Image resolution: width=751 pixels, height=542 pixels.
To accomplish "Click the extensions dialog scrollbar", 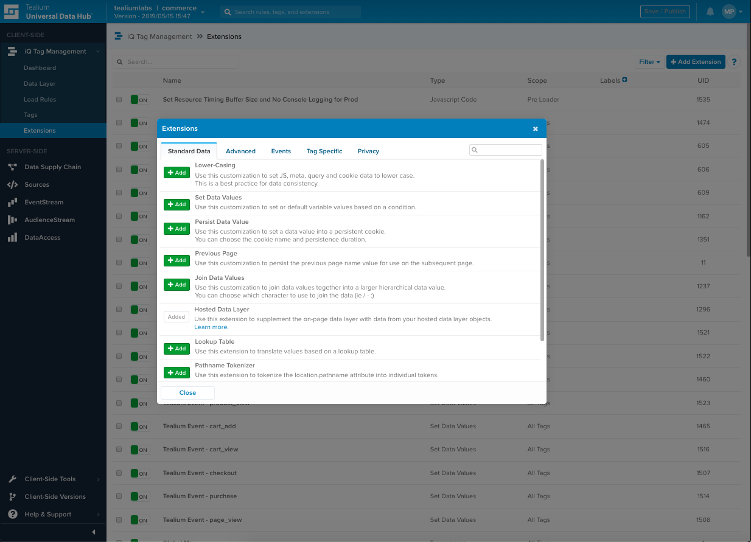I will (x=542, y=249).
